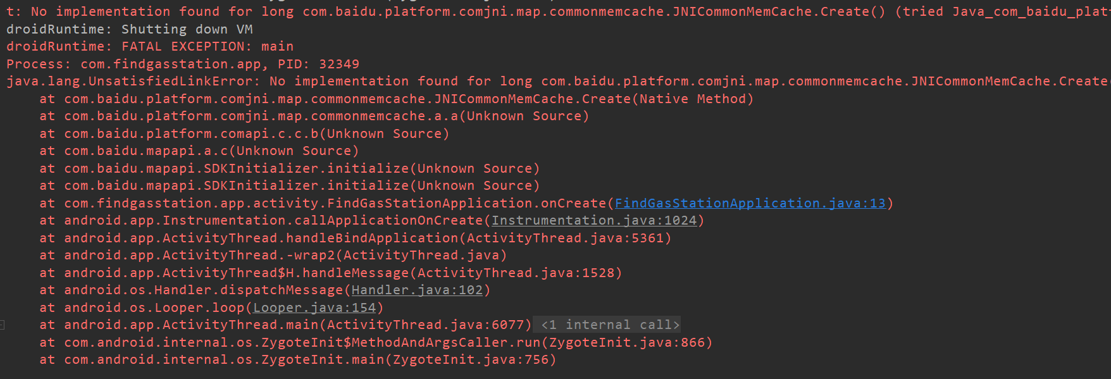The height and width of the screenshot is (379, 1111).
Task: Select the ActivityThread$H.handleMessage(ActivityThread.java:1528) frame
Action: tap(331, 273)
